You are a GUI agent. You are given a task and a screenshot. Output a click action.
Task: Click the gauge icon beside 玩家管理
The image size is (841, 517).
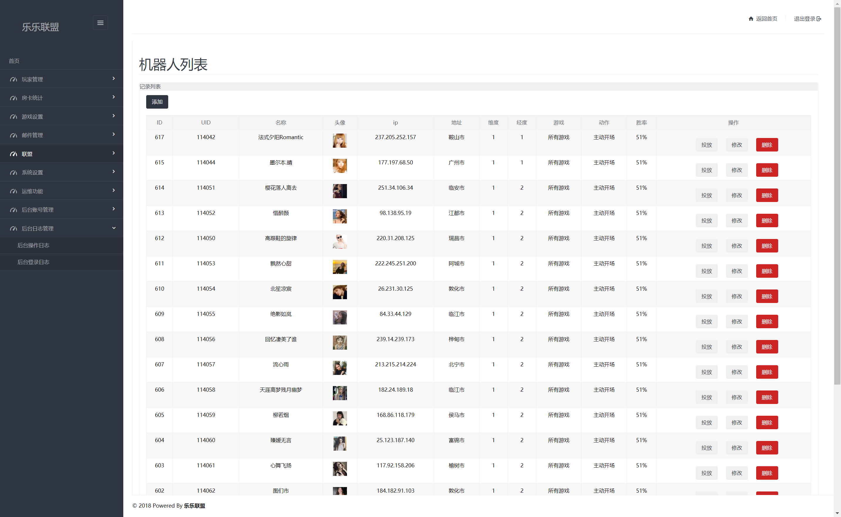(x=13, y=79)
